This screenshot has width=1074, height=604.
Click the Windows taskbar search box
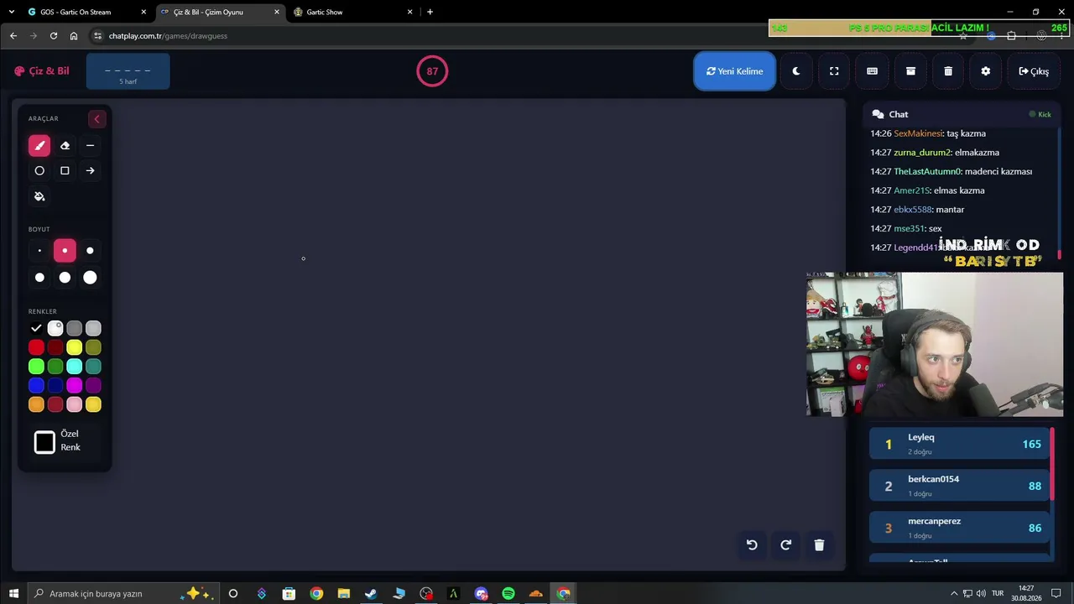coord(123,594)
